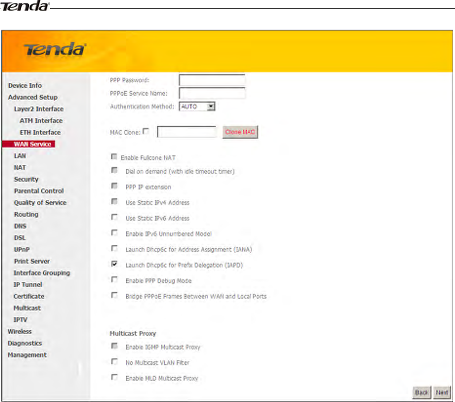Check Bridge PPPoE Frames Between WAN and Local Ports
The width and height of the screenshot is (455, 402).
[114, 295]
